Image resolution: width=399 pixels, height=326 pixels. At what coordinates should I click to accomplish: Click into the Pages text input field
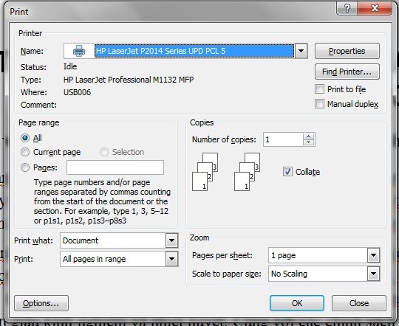click(x=115, y=167)
